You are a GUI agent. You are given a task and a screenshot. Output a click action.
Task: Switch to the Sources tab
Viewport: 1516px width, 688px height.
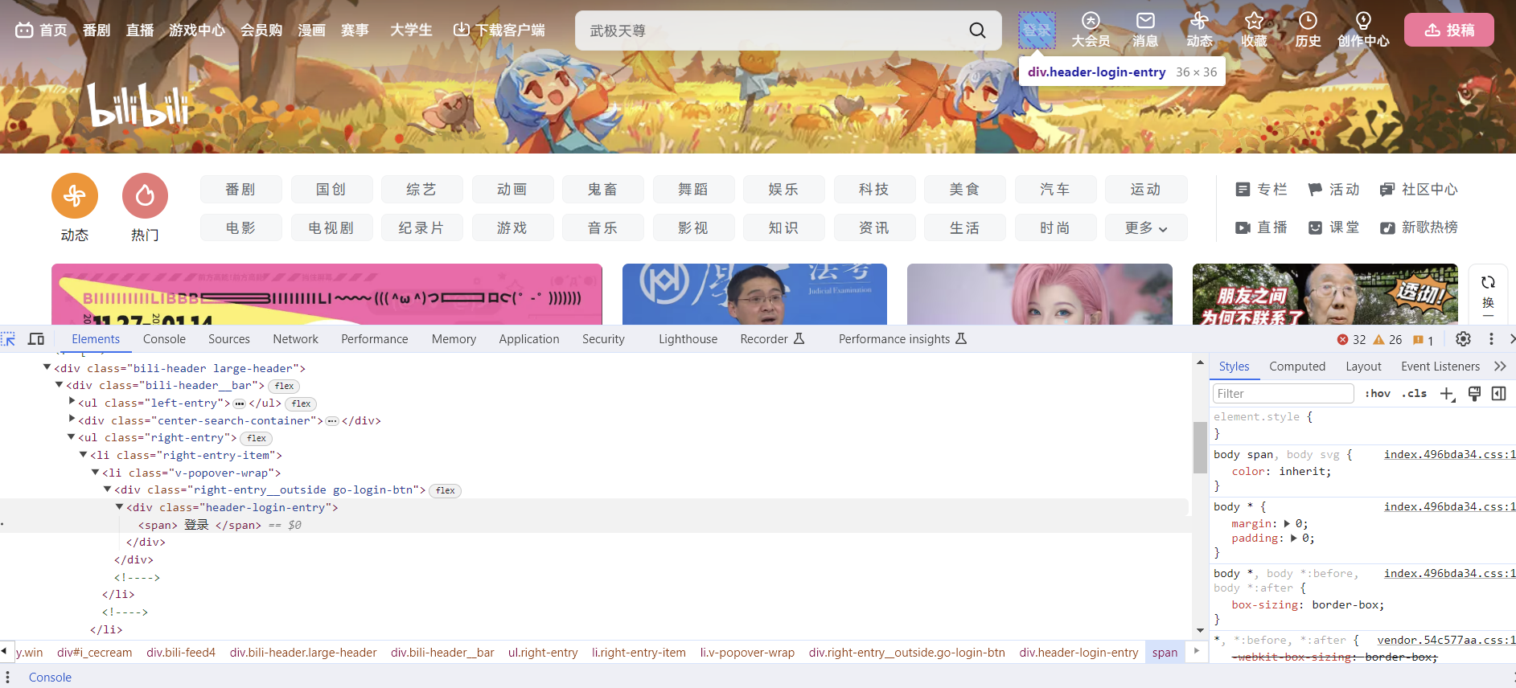point(229,339)
